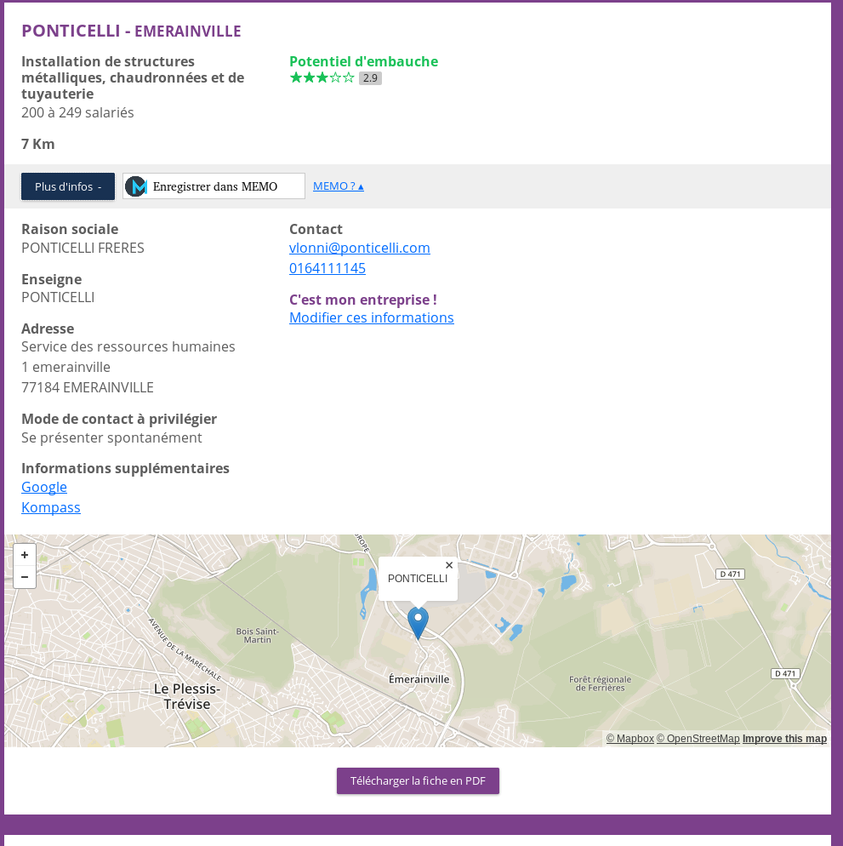Image resolution: width=843 pixels, height=846 pixels.
Task: Expand the MEMO ? help toggle
Action: [338, 186]
